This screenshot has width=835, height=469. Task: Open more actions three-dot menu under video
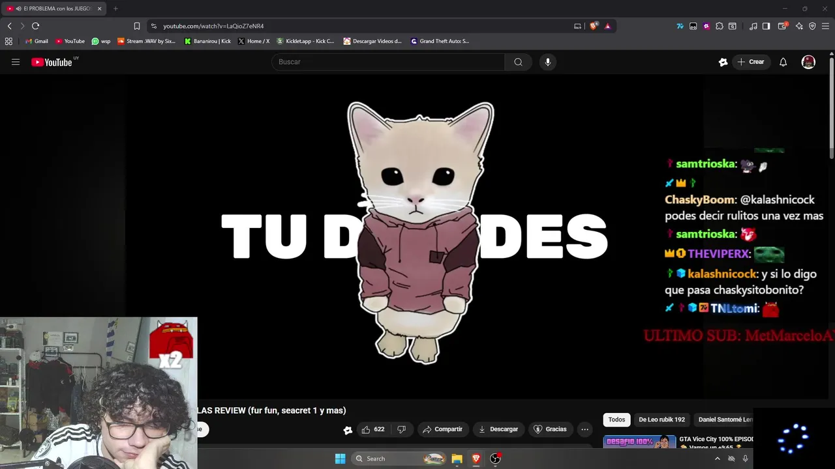[x=584, y=429]
